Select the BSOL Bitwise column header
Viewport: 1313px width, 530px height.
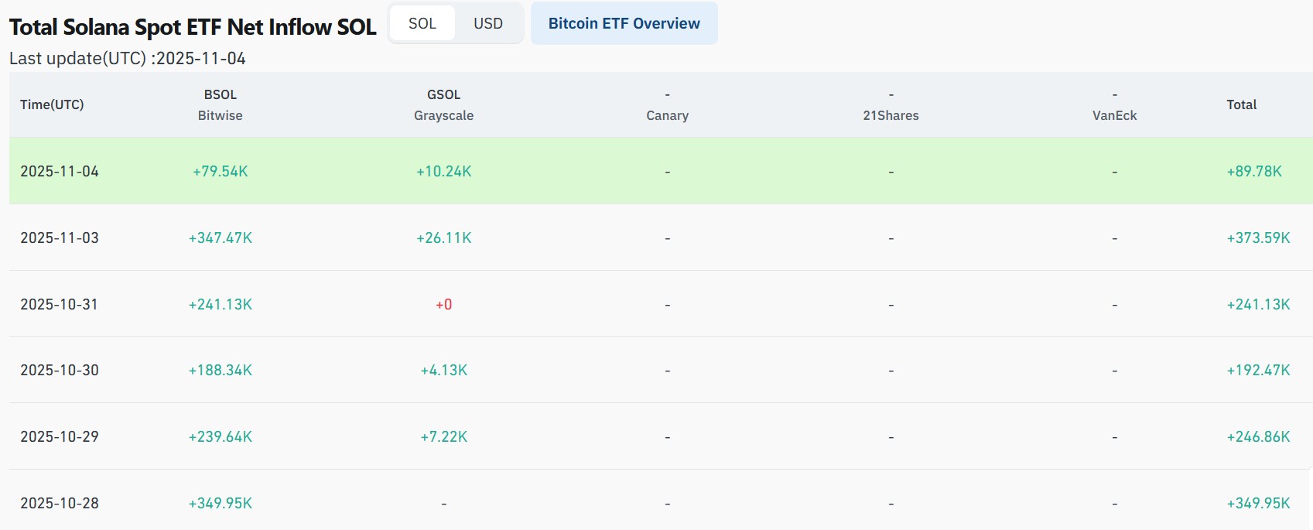(221, 105)
